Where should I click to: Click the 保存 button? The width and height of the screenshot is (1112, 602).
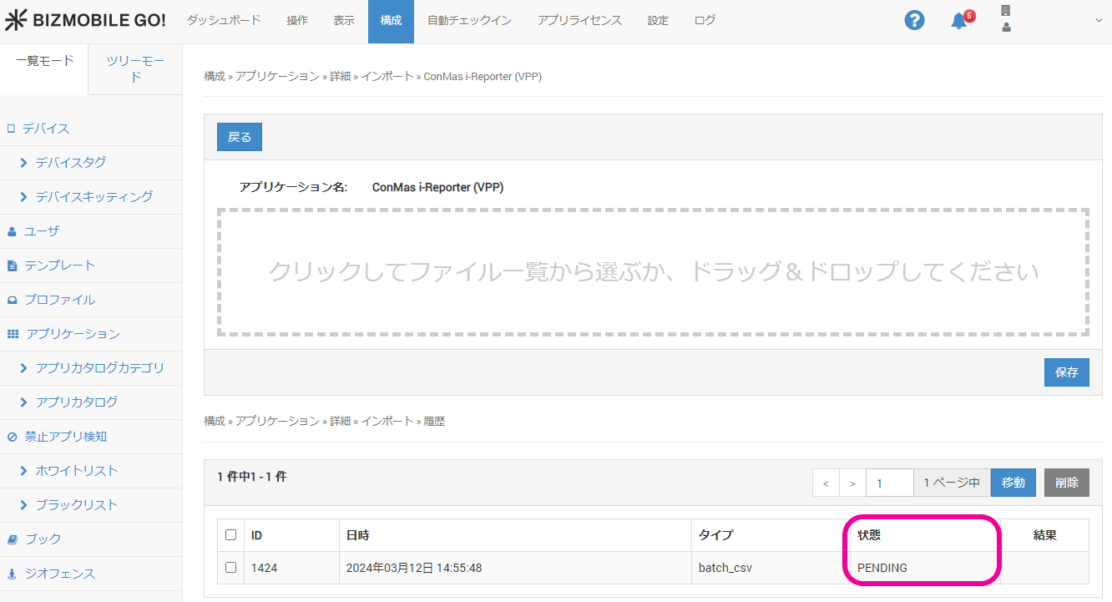coord(1066,372)
